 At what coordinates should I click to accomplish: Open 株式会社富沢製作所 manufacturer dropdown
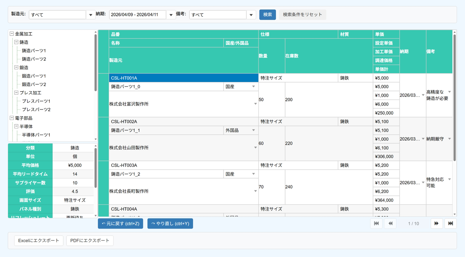[x=255, y=104]
